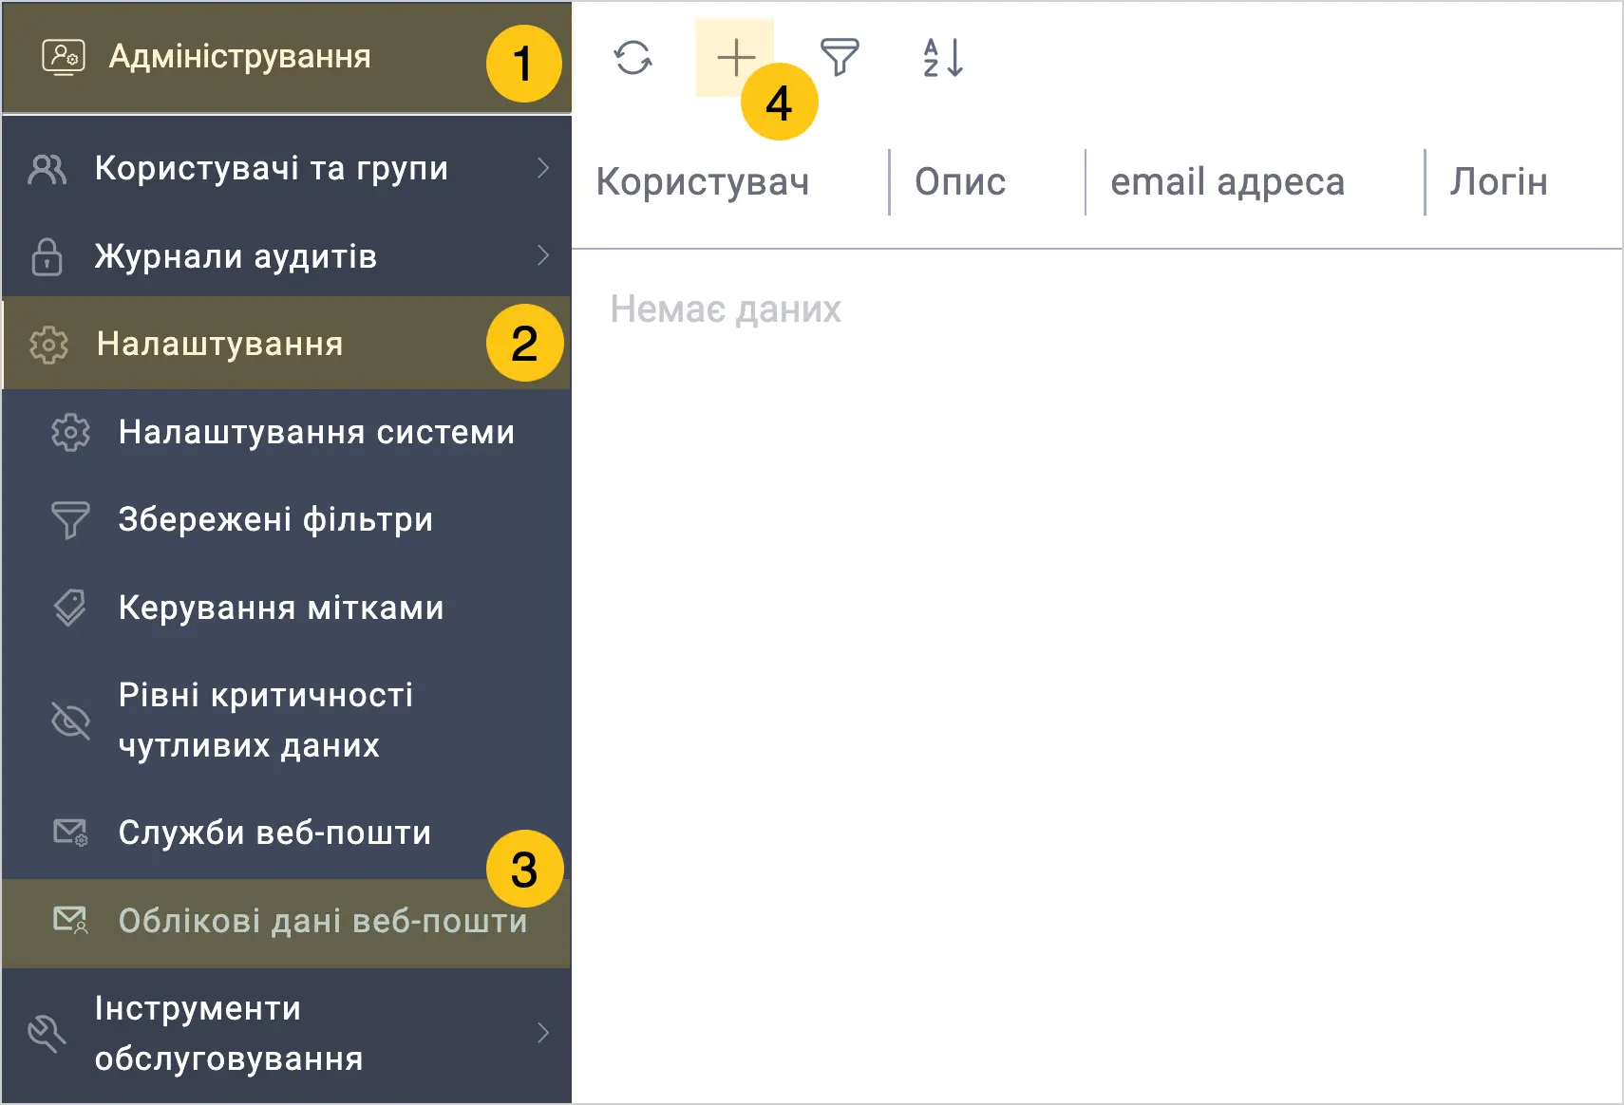This screenshot has width=1624, height=1105.
Task: Click the tag icon beside Керування мітками
Action: [x=70, y=608]
